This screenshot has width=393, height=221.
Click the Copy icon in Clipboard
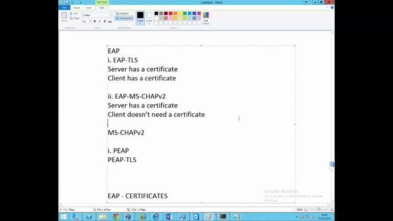click(71, 18)
